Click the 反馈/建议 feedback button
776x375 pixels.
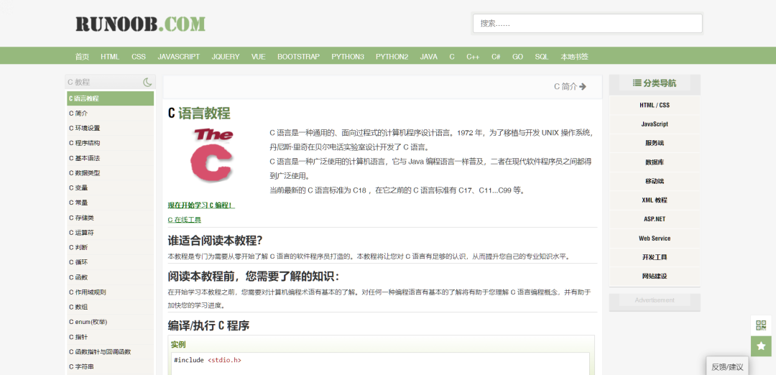click(727, 367)
